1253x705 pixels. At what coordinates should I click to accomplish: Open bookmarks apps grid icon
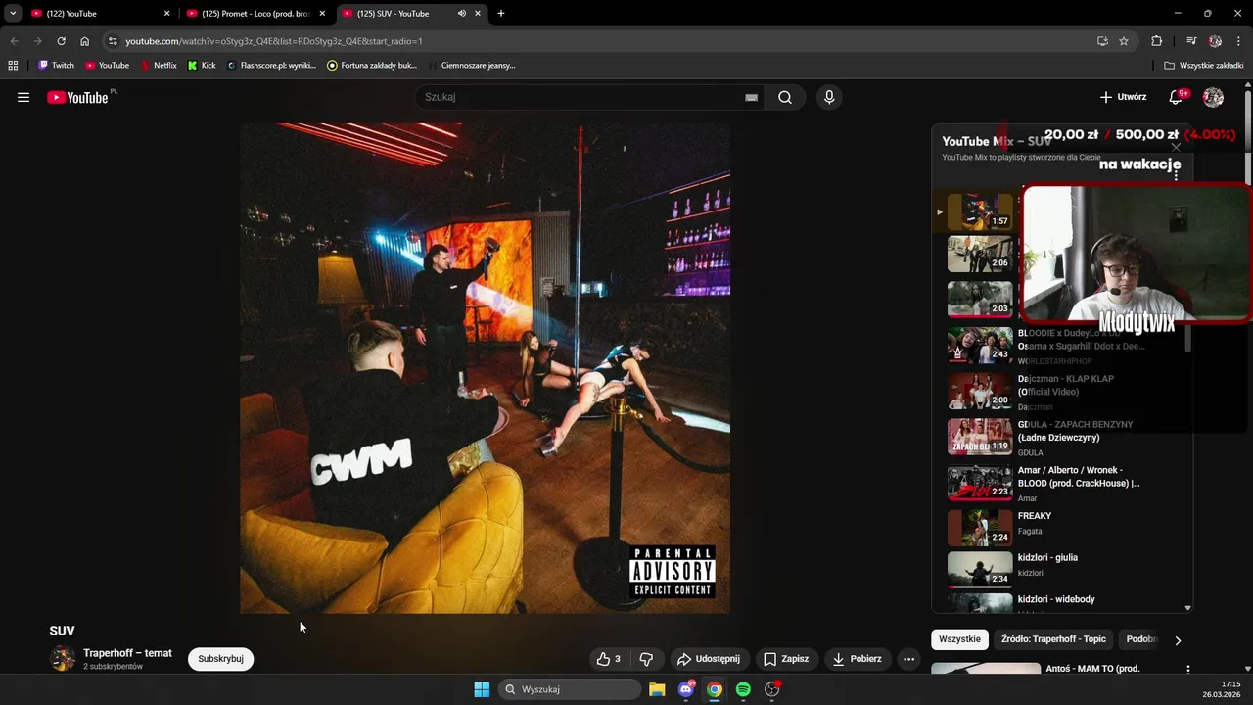13,66
